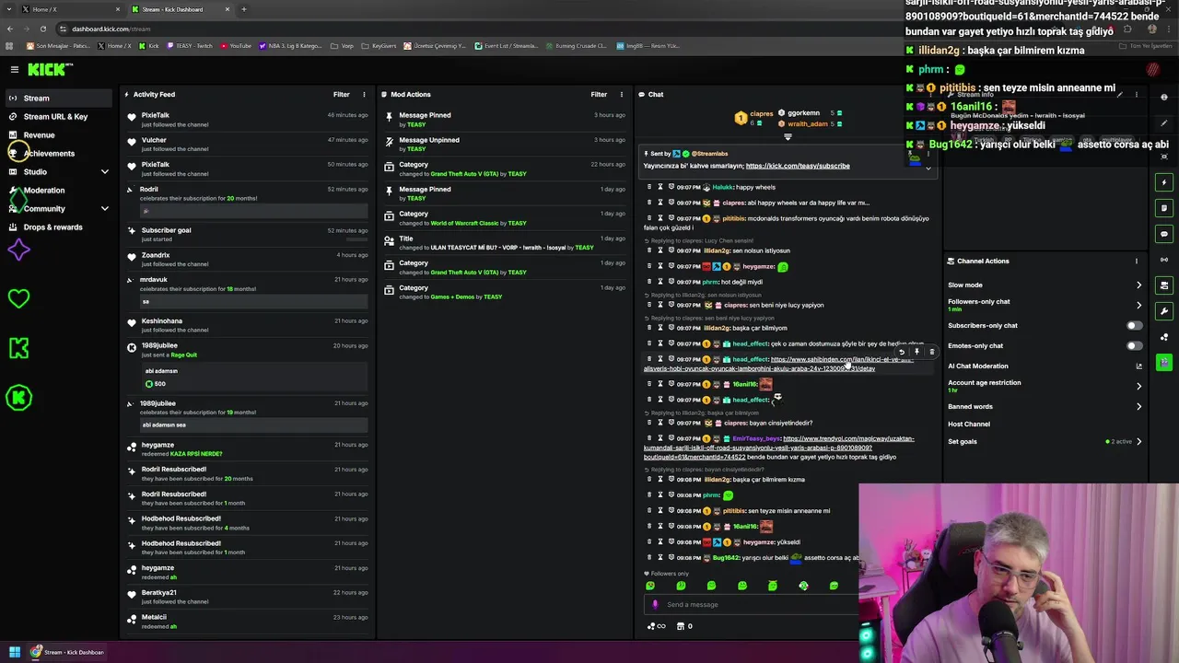Open the Moderation sidebar item

point(44,190)
